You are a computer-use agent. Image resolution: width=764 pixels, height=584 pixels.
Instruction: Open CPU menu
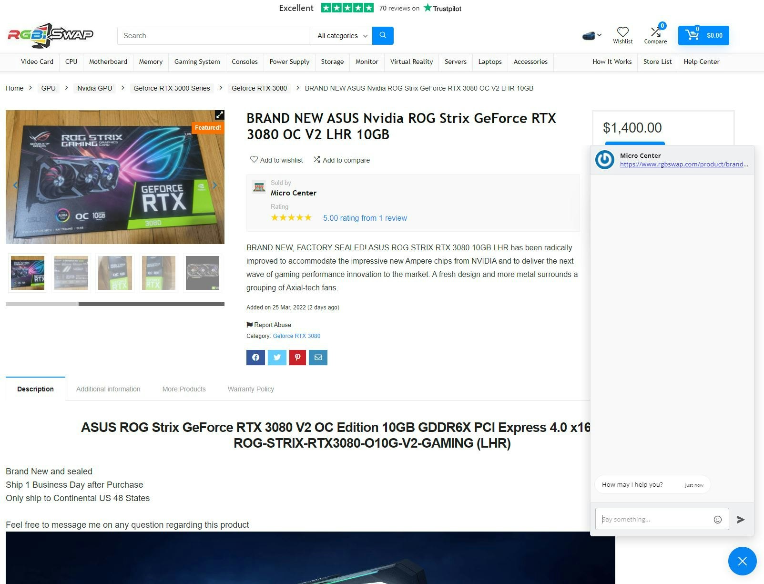[x=71, y=62]
